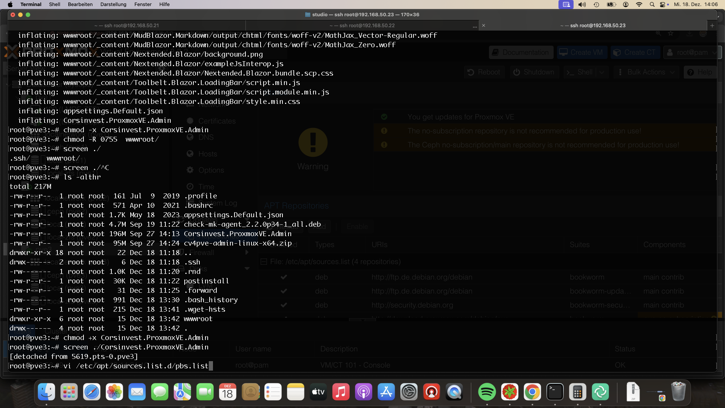Image resolution: width=725 pixels, height=408 pixels.
Task: Launch FaceTime from the dock
Action: [205, 392]
